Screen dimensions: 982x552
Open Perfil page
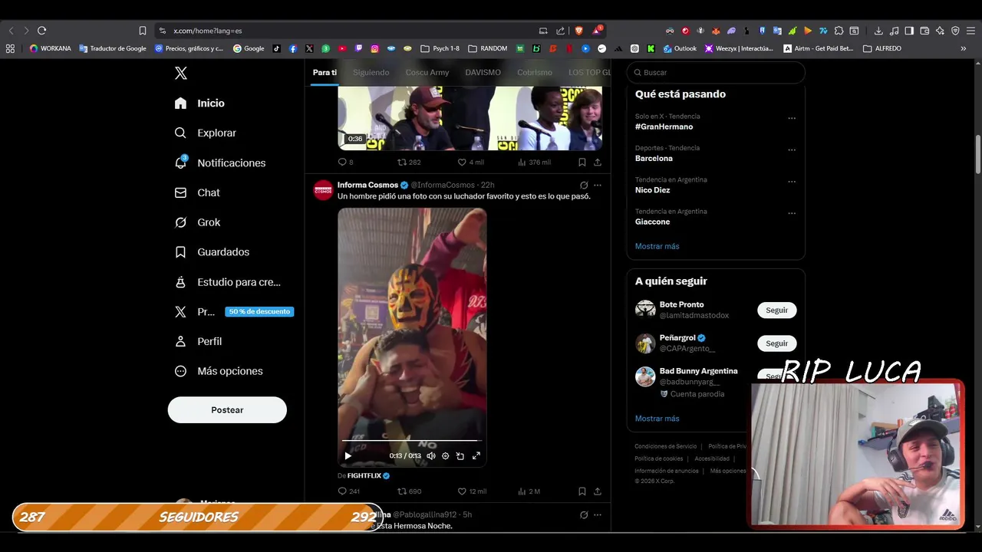point(198,341)
